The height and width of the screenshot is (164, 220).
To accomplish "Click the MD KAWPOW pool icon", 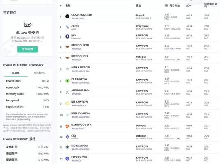I will pos(67,147).
